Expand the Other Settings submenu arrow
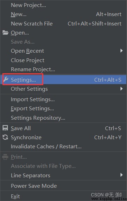The height and width of the screenshot is (201, 127). tap(121, 89)
